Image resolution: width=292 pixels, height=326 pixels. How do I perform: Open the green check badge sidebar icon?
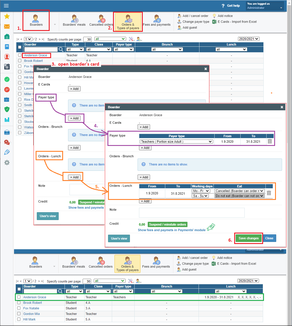[7, 79]
